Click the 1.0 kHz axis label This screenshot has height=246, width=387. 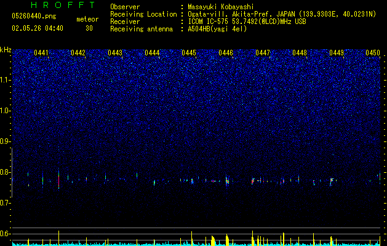tap(5, 111)
